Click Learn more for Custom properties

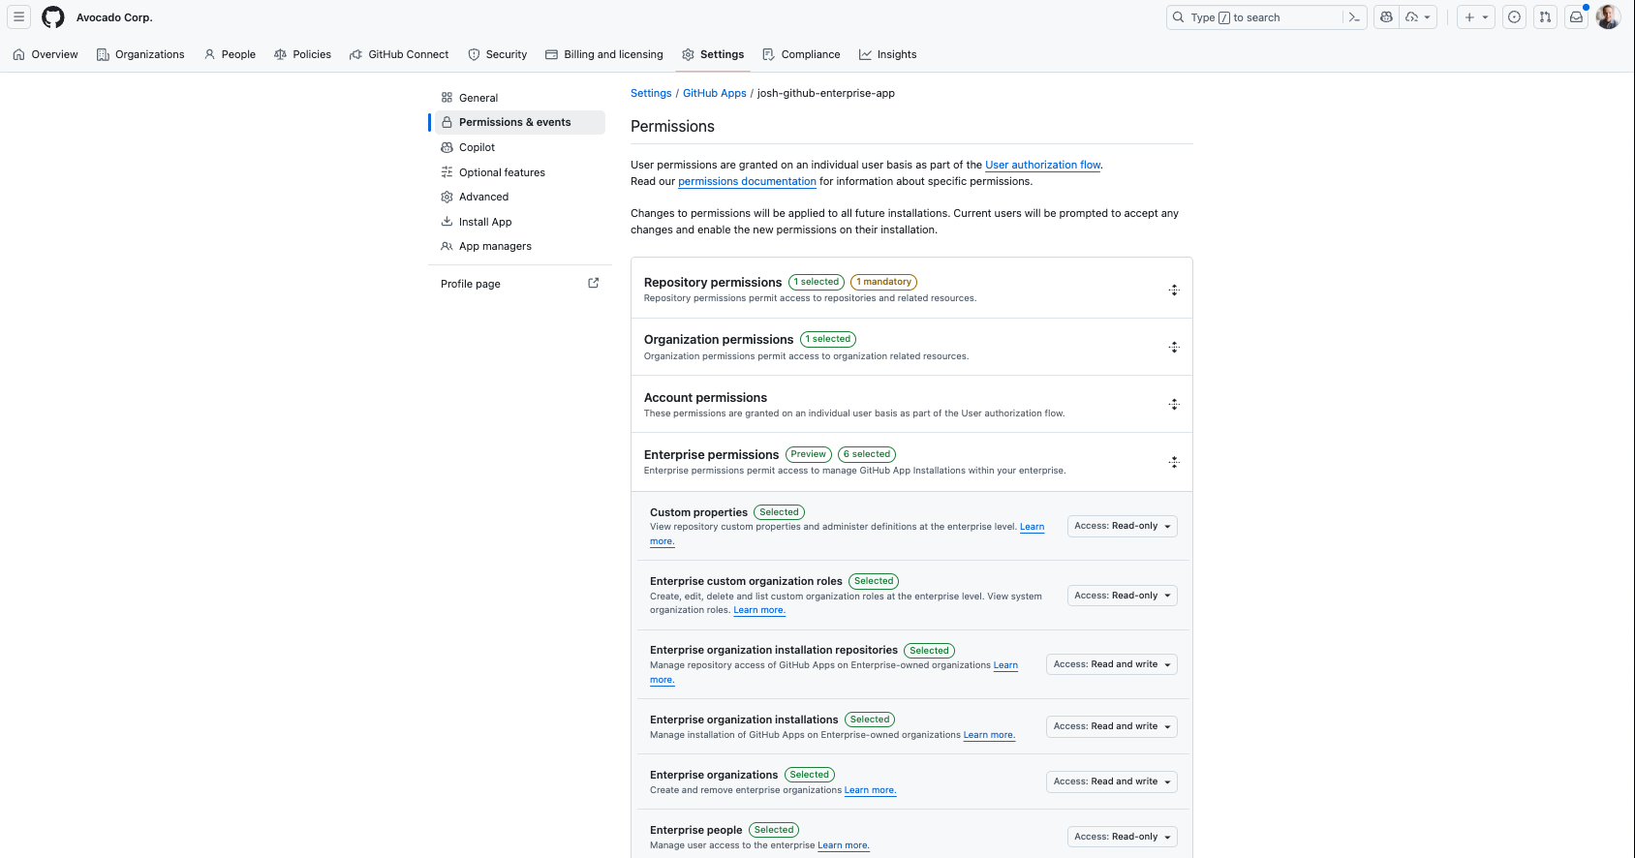[1033, 527]
